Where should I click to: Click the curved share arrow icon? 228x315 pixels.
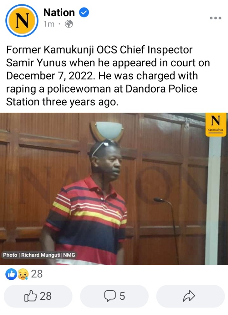pyautogui.click(x=189, y=296)
